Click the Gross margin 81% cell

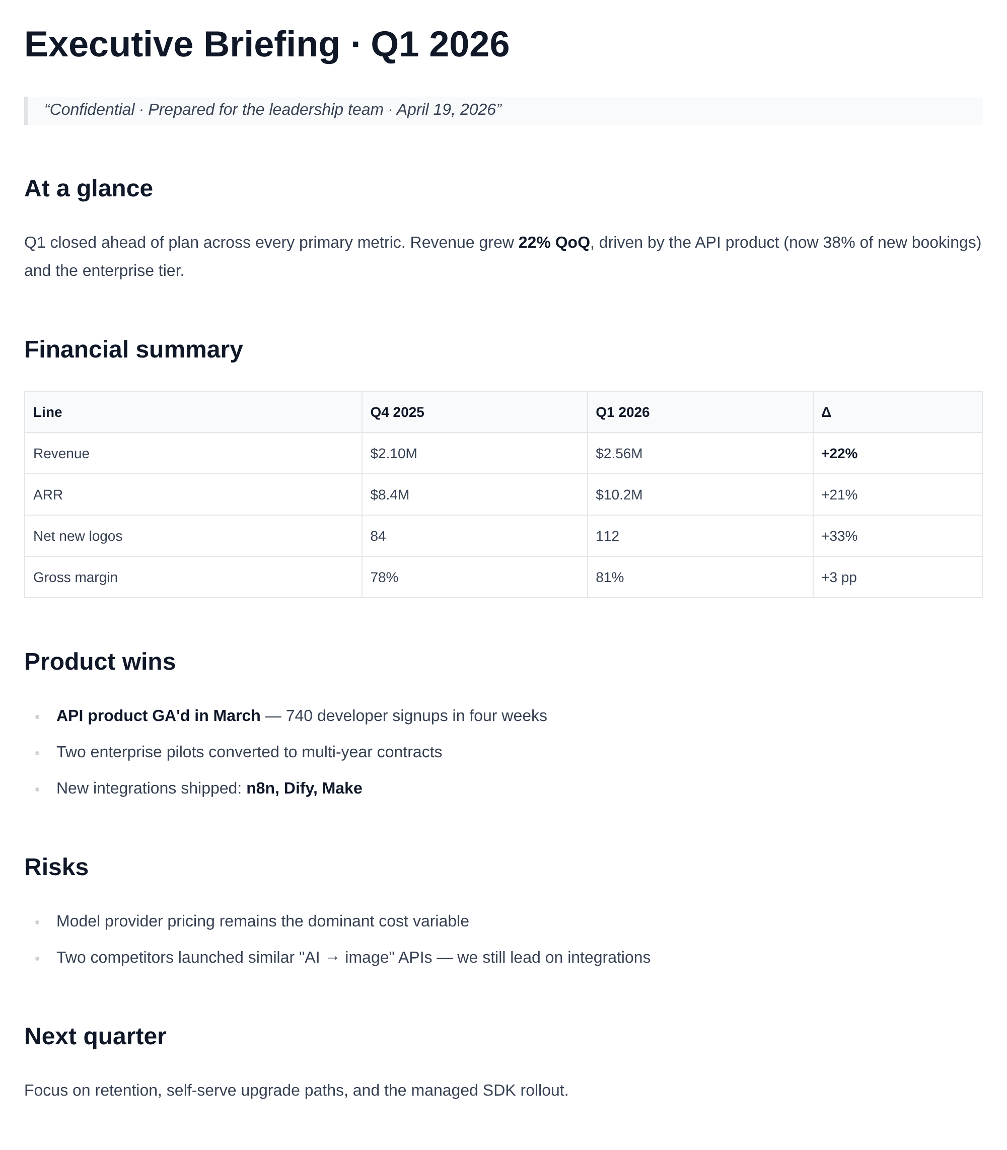pyautogui.click(x=610, y=578)
